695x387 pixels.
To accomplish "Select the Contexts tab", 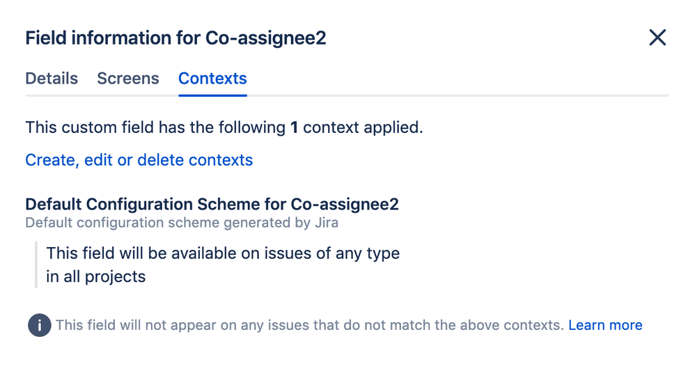I will 212,79.
